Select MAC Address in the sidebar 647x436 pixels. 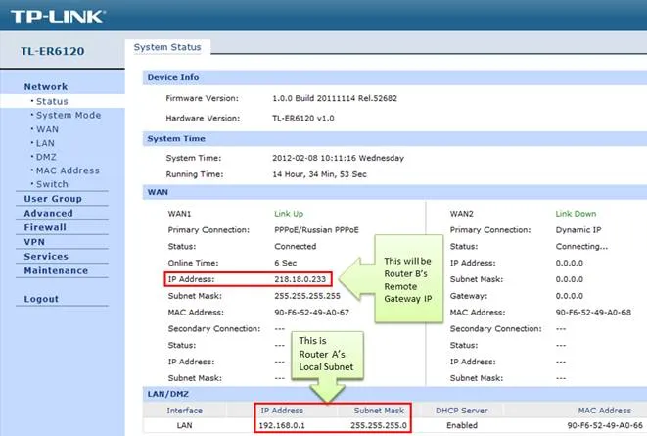tap(67, 170)
